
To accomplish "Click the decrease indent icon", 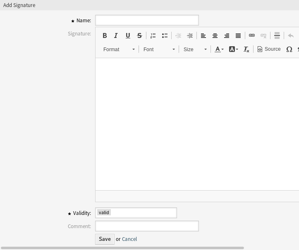I will [x=178, y=35].
